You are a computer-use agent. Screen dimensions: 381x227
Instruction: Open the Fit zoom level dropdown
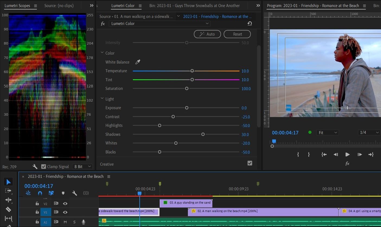coord(328,133)
